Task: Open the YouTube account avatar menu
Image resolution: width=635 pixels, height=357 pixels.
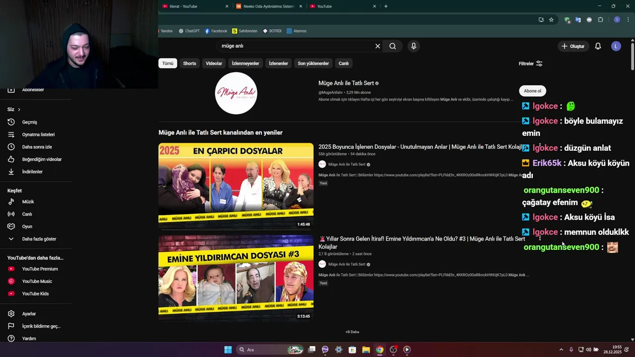Action: 616,46
